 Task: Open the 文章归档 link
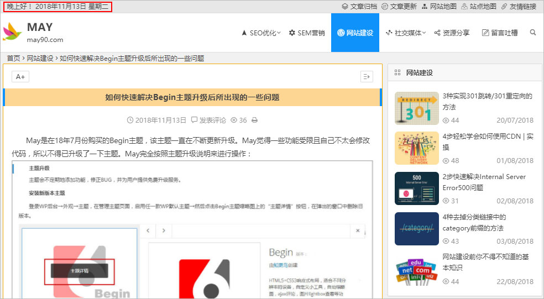[359, 6]
